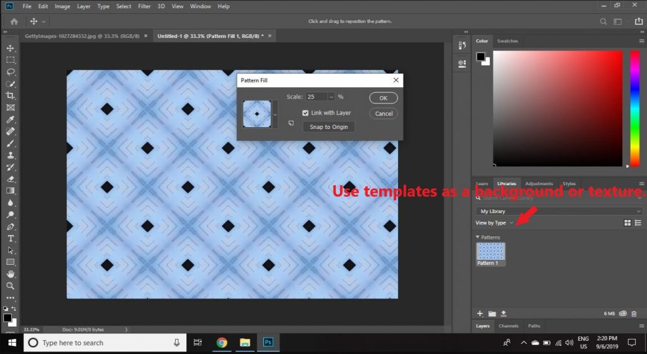This screenshot has width=647, height=354.
Task: Select the Pattern 1 library thumbnail
Action: click(x=490, y=254)
